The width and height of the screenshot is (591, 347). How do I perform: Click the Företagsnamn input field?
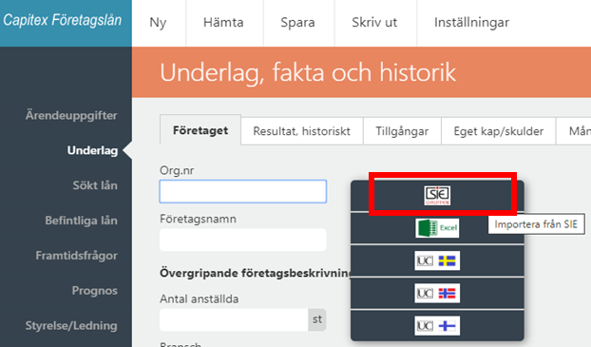tap(243, 240)
